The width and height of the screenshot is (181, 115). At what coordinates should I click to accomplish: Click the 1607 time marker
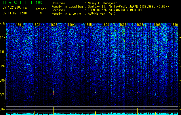[123, 25]
